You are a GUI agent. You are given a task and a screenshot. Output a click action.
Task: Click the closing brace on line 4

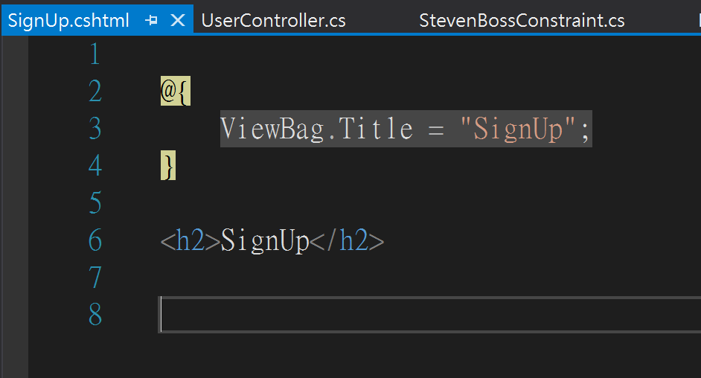[x=168, y=167]
